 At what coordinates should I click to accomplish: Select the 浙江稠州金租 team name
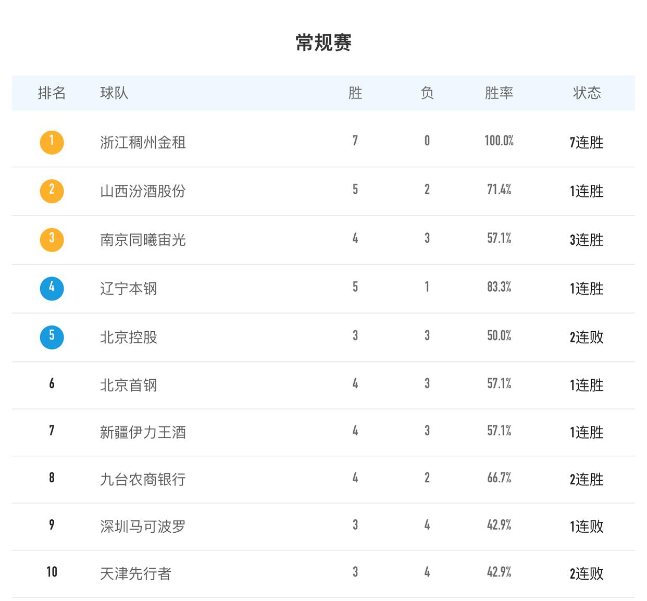(x=138, y=142)
